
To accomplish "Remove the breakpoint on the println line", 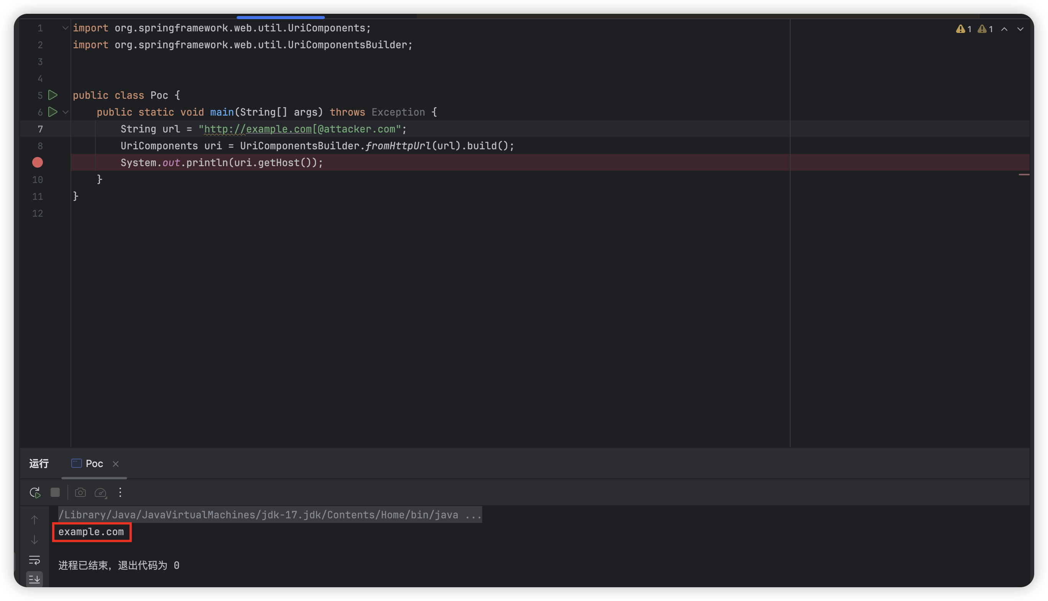I will point(38,163).
